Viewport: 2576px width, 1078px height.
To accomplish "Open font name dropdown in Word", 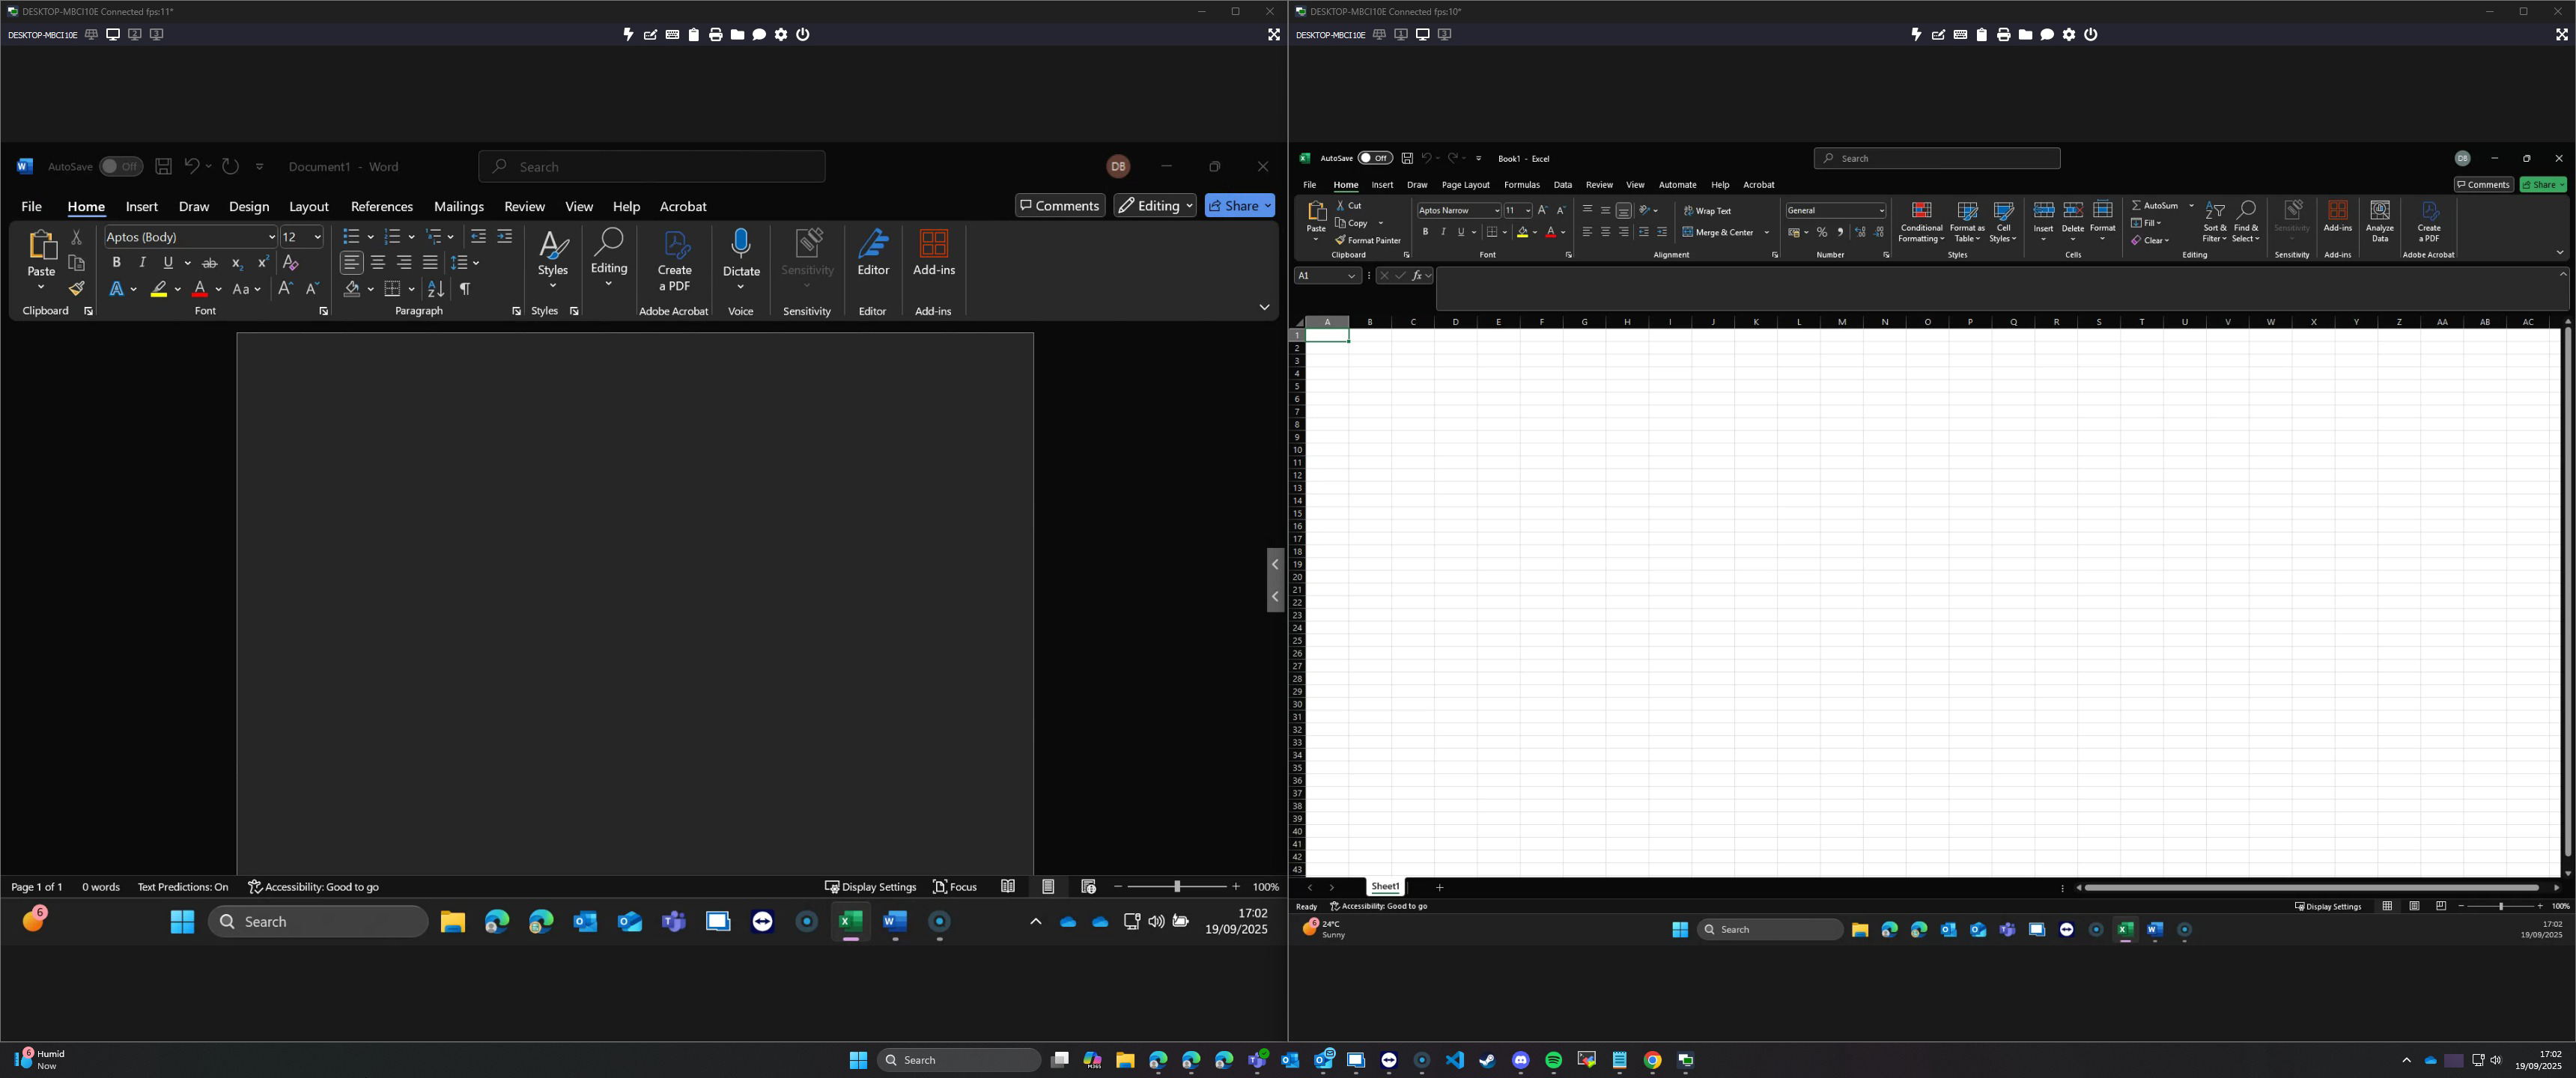I will [271, 237].
